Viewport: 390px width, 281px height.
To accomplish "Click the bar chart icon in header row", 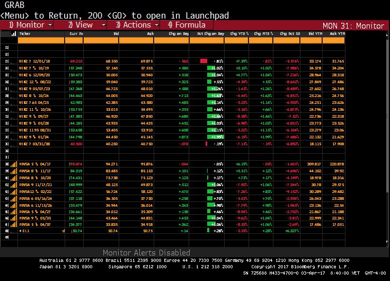I will point(13,33).
